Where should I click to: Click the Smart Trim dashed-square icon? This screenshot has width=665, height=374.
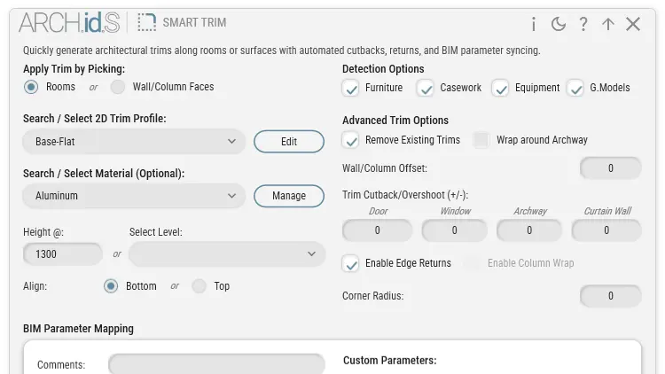click(146, 22)
